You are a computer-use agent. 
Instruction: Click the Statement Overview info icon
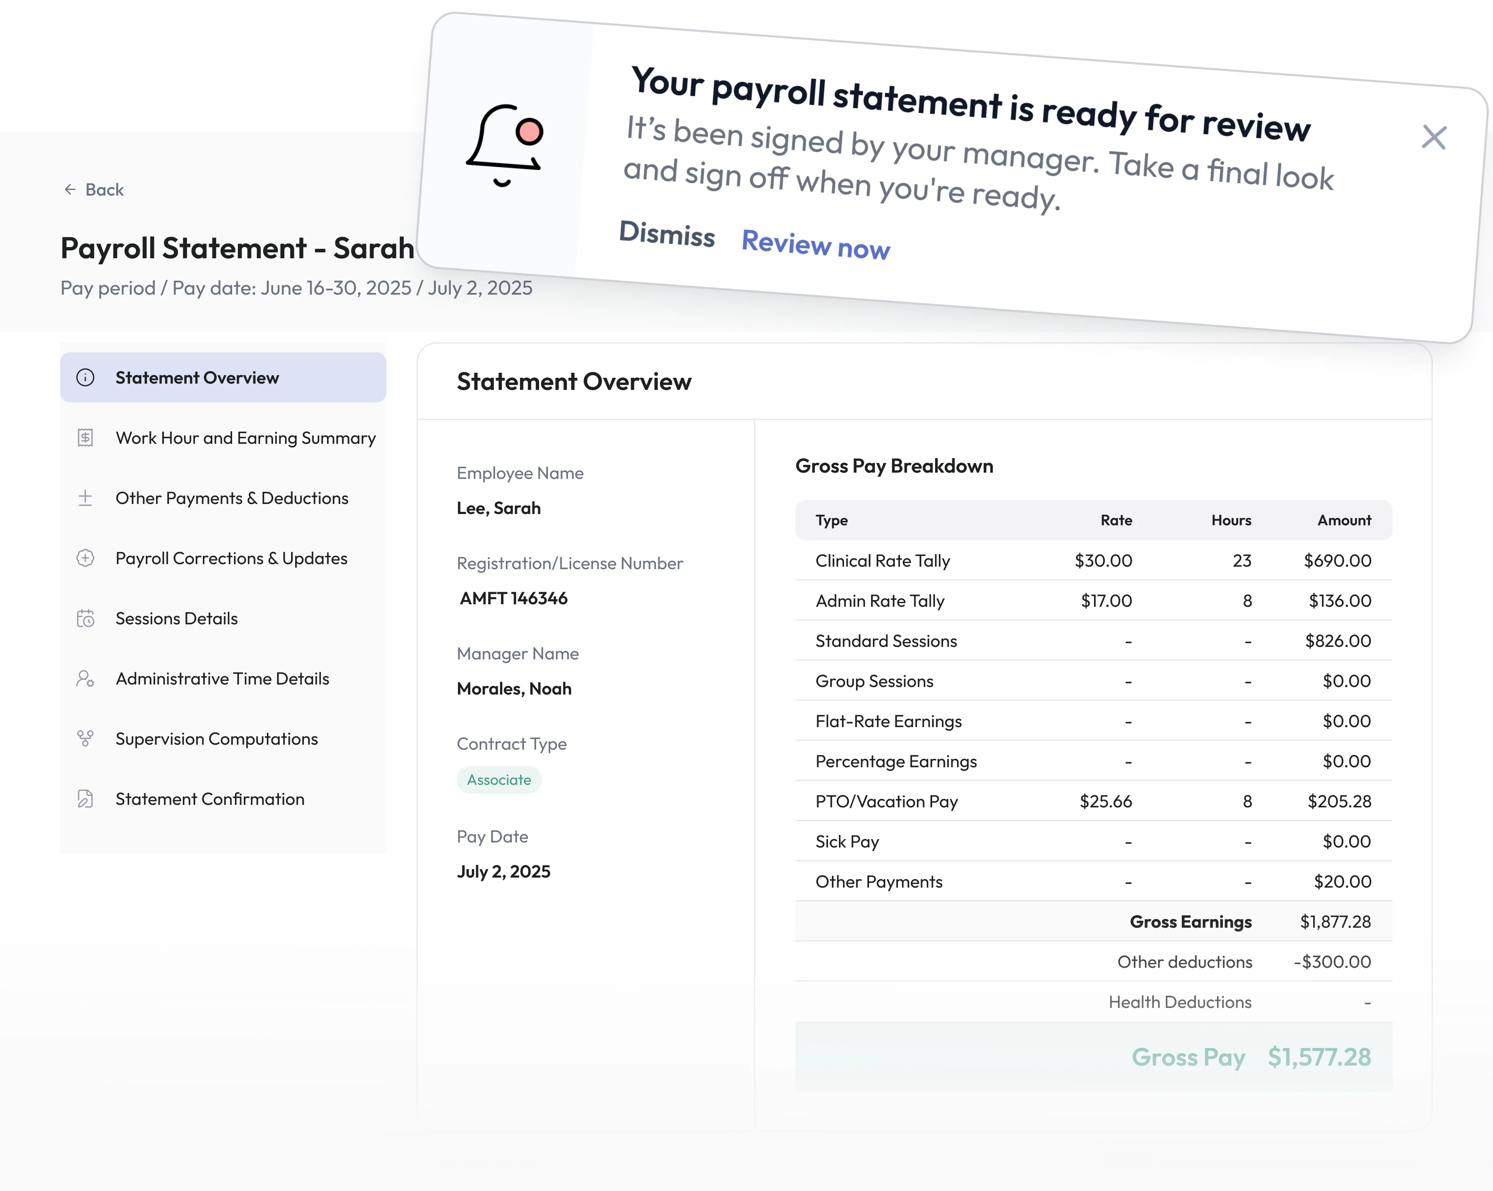pos(85,378)
